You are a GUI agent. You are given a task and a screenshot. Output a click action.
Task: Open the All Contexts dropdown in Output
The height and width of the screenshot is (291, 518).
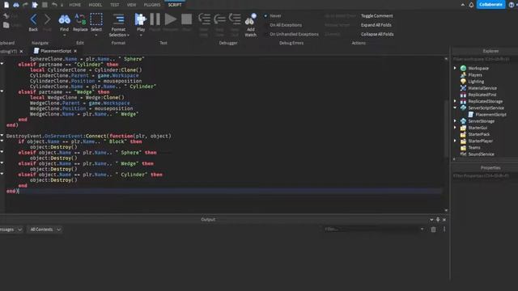tap(45, 230)
